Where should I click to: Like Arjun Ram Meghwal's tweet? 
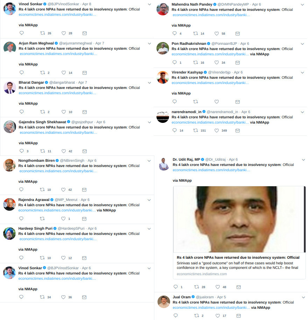(x=64, y=73)
